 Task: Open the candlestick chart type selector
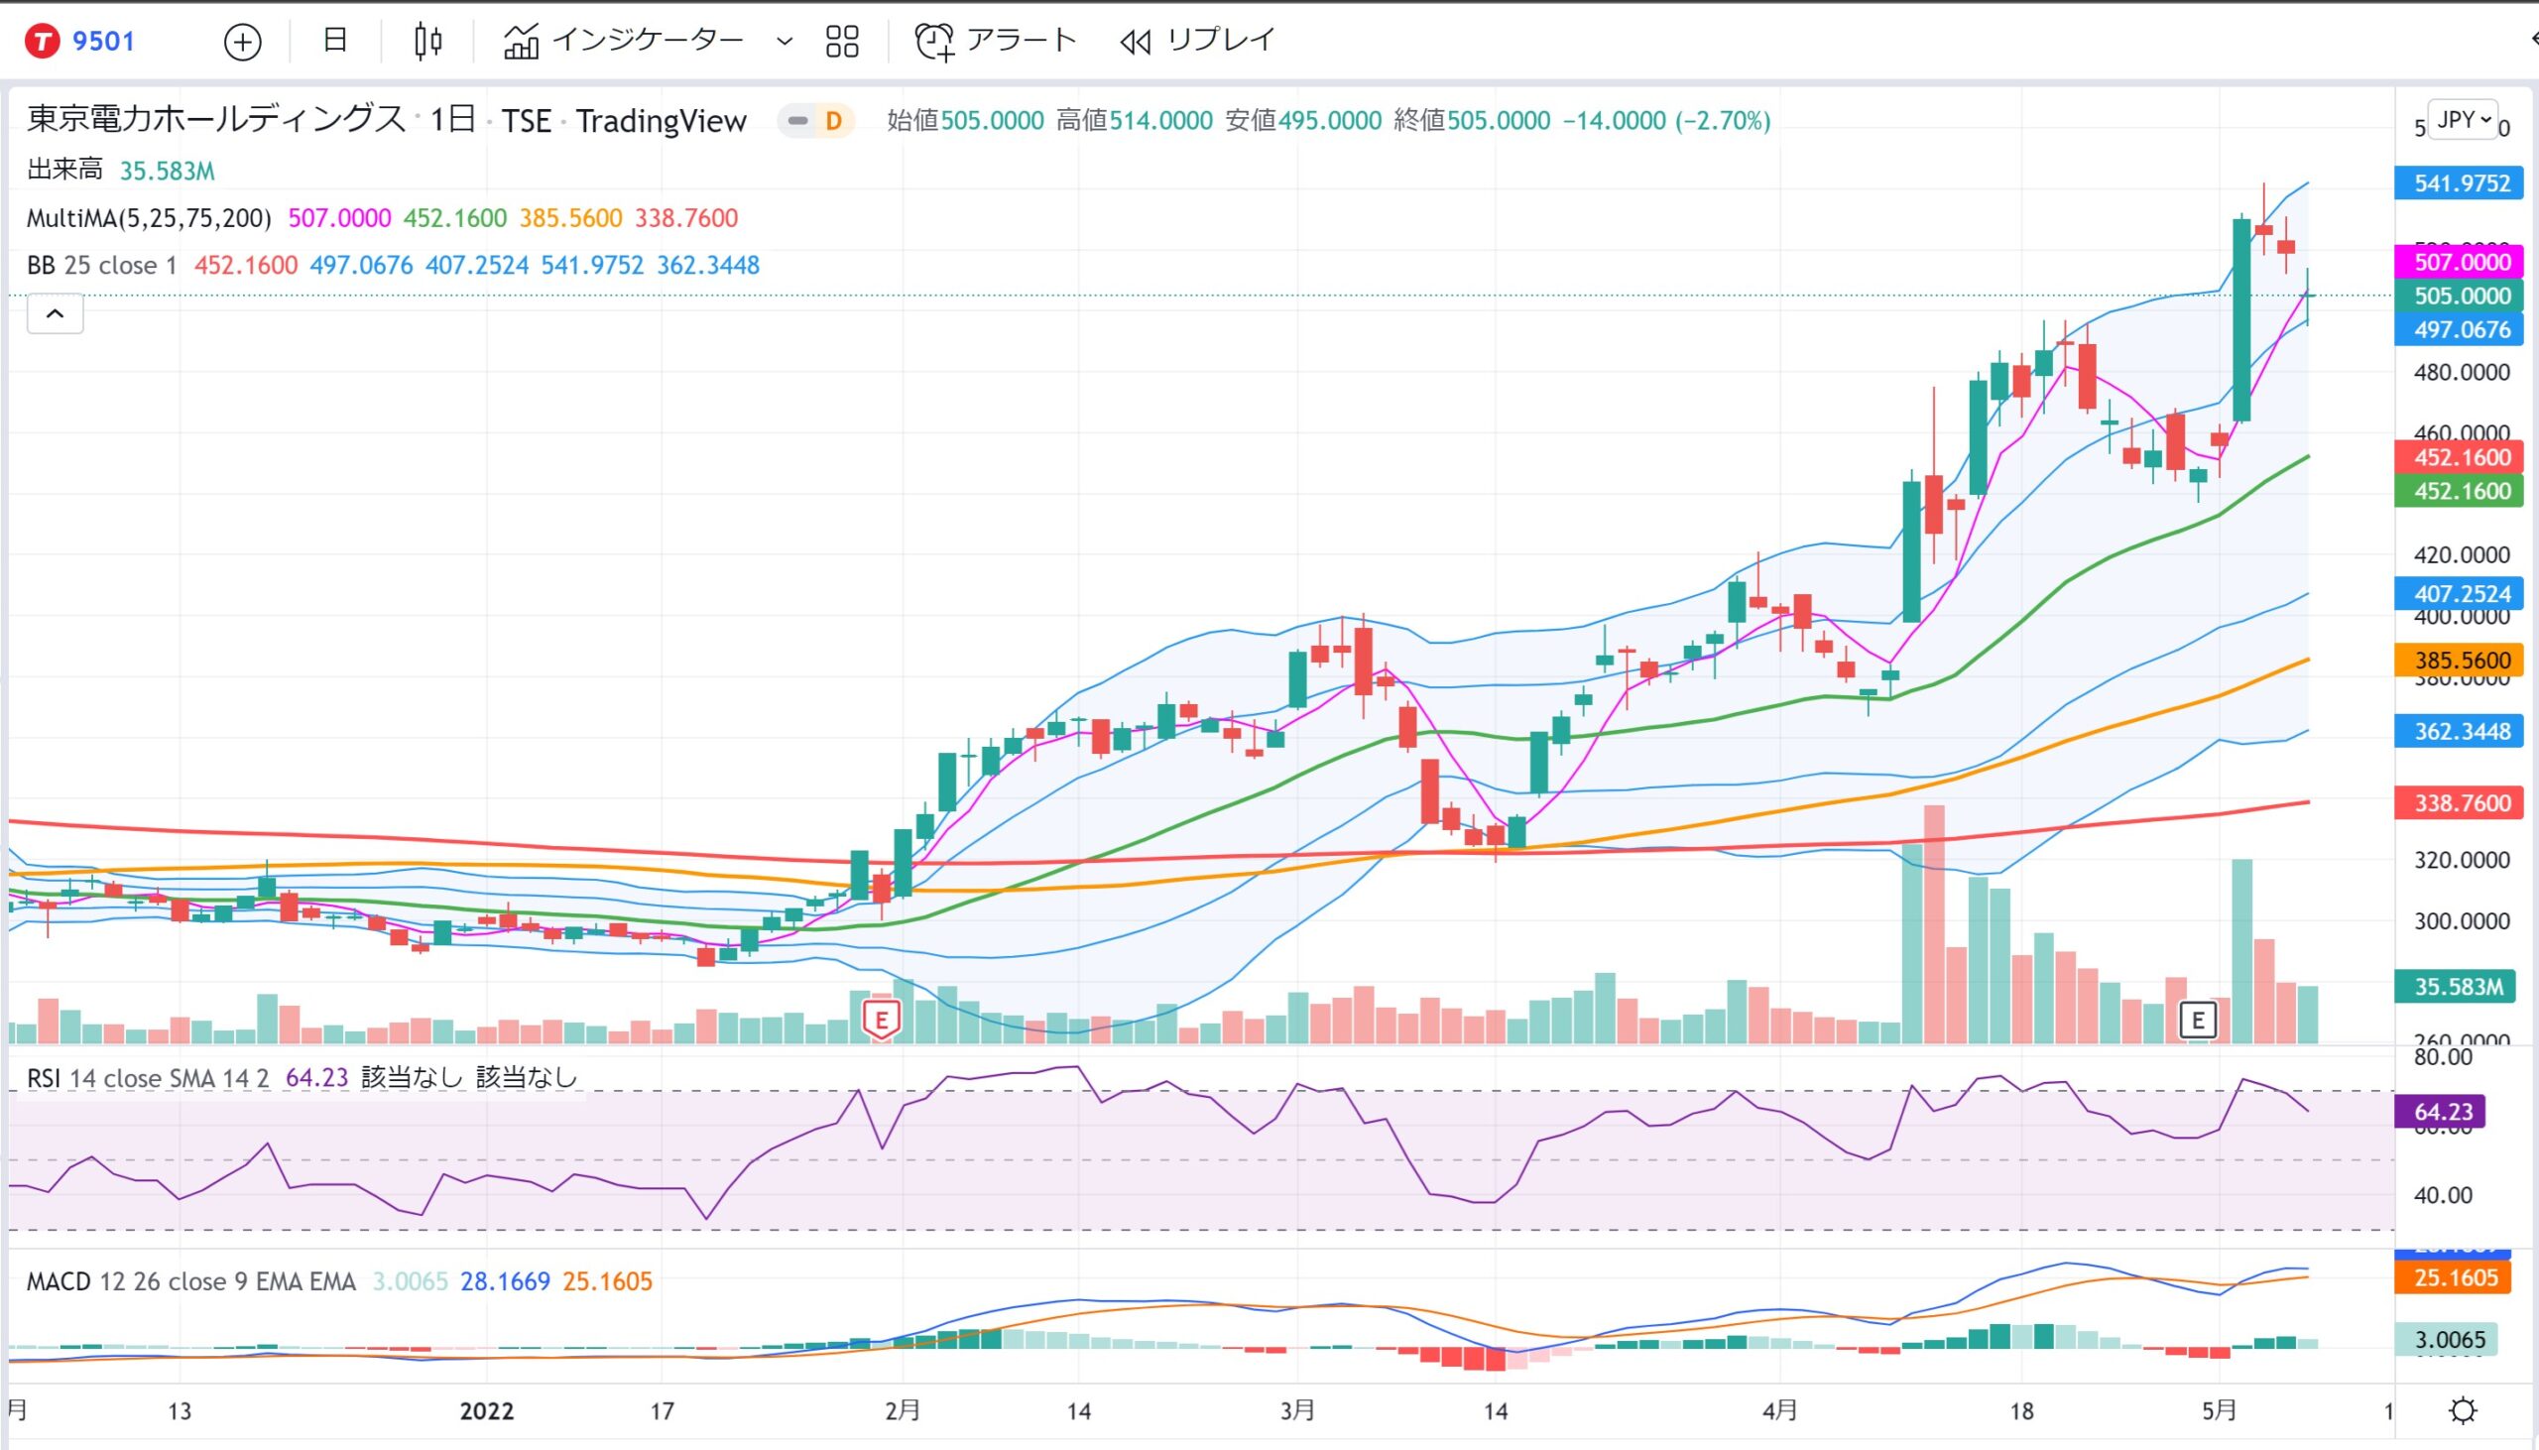(x=428, y=41)
